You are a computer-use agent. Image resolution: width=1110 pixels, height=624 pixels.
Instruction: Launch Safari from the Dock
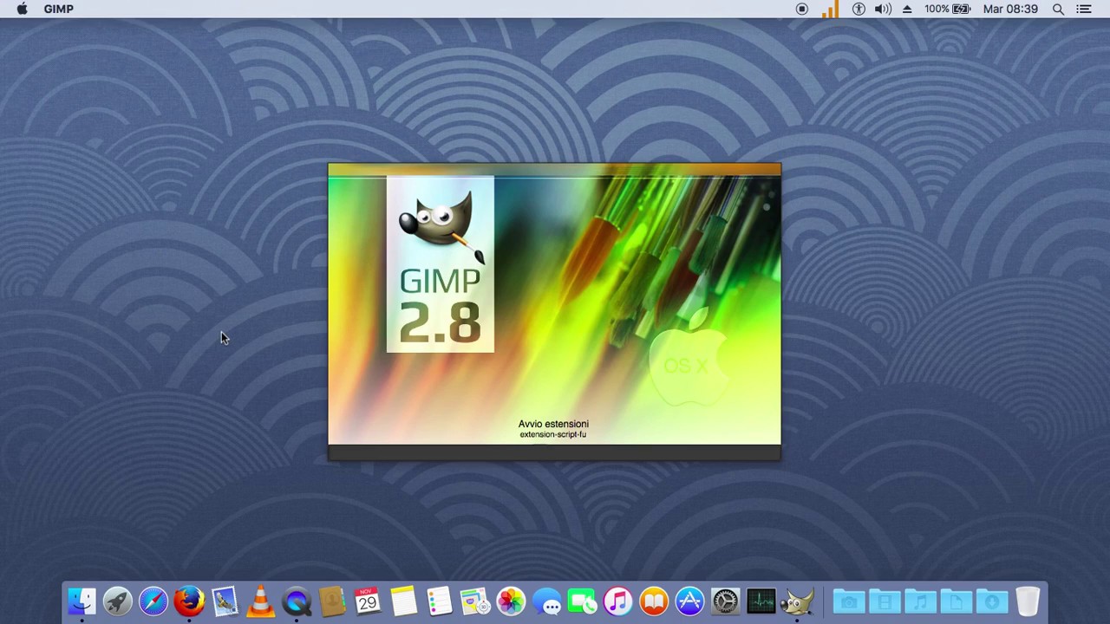[x=153, y=601]
